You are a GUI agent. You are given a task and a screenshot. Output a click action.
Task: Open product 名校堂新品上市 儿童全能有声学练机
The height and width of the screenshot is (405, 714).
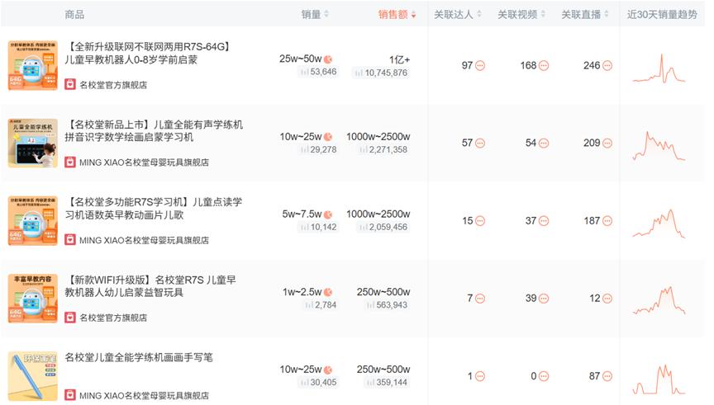tap(154, 131)
